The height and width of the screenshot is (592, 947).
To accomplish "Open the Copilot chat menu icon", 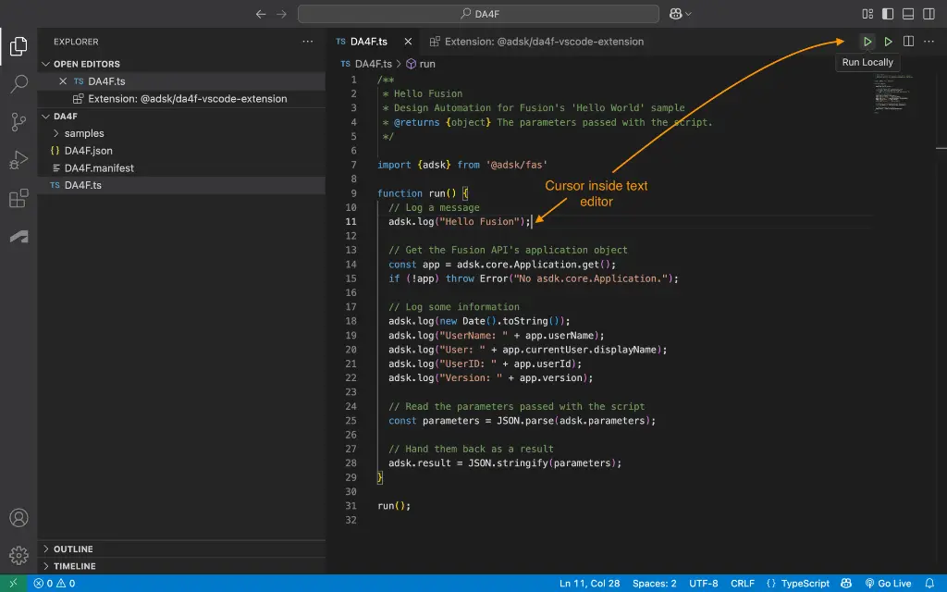I will coord(675,14).
